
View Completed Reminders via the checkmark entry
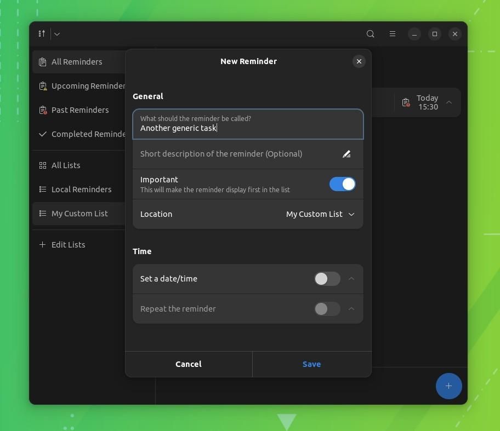click(85, 134)
